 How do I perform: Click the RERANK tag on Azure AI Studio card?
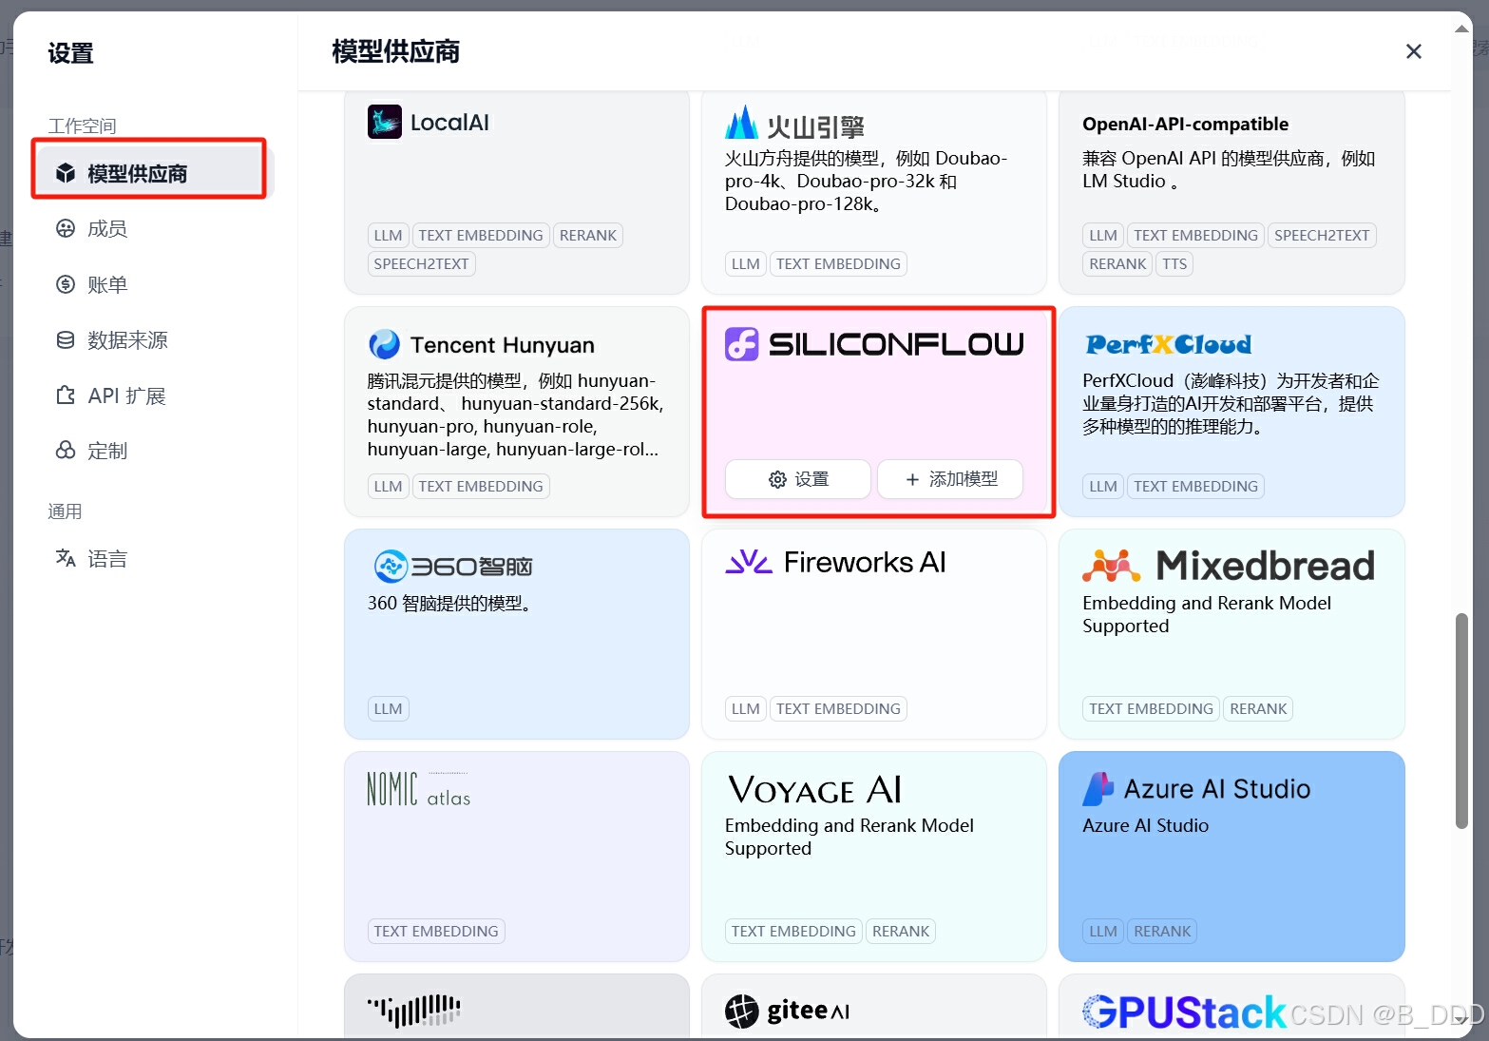1162,932
